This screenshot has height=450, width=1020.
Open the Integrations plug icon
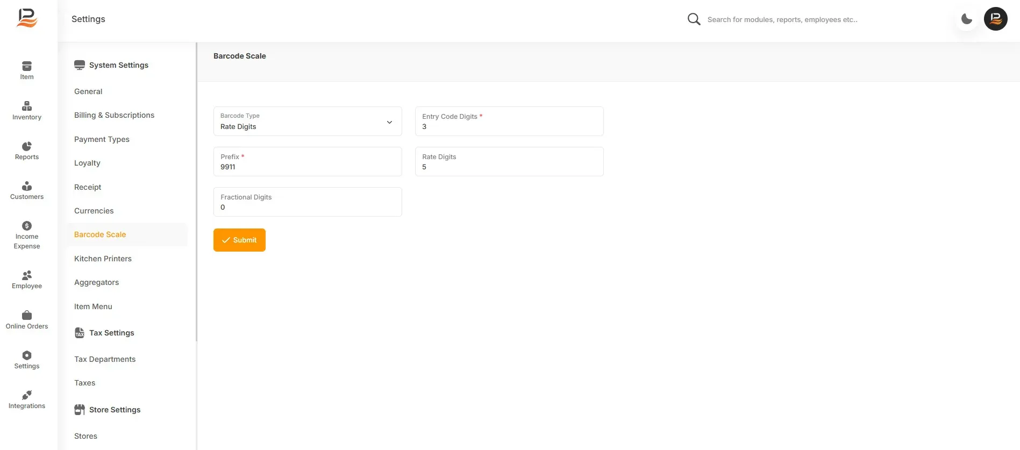tap(27, 395)
